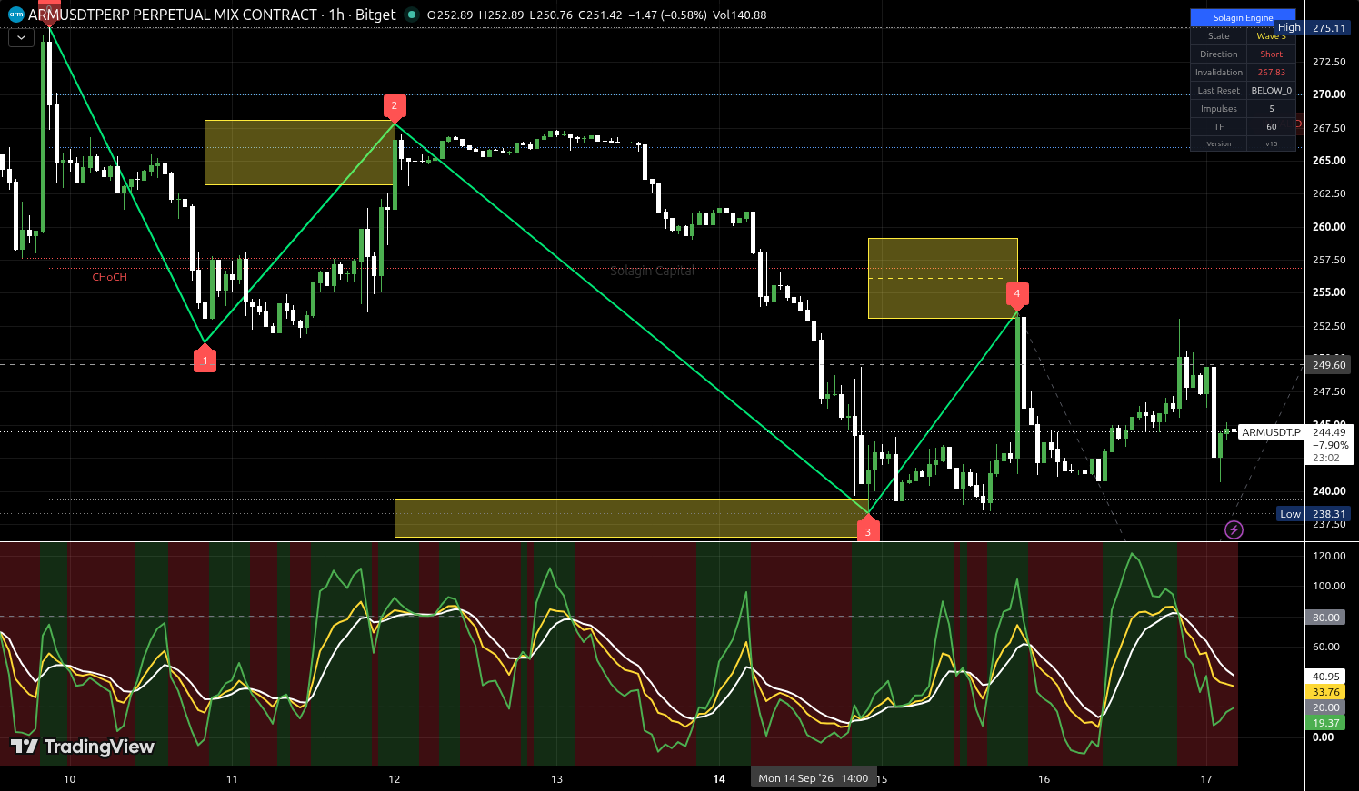
Task: Click the 249.60 price line label
Action: [1328, 365]
